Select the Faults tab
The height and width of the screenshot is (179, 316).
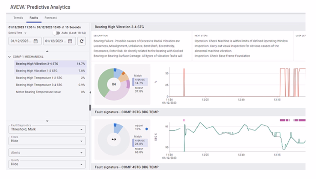click(34, 18)
